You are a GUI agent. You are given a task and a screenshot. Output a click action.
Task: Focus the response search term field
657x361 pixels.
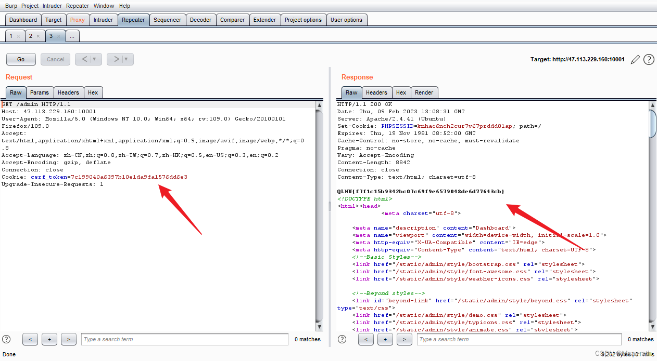[519, 339]
